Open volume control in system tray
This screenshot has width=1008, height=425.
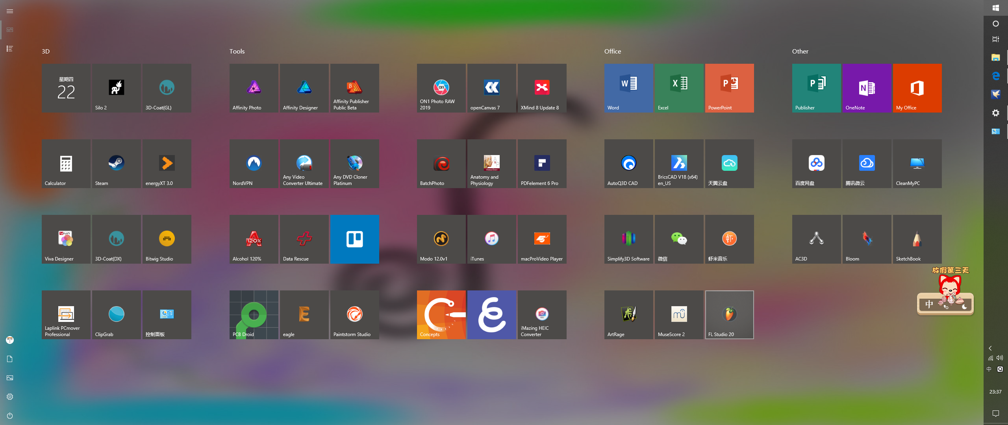coord(1000,358)
